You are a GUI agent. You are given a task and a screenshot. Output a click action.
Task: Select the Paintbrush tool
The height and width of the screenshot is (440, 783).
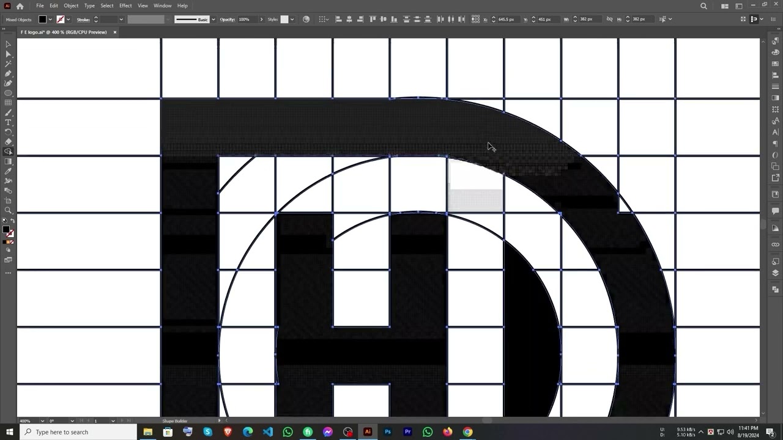click(x=8, y=112)
